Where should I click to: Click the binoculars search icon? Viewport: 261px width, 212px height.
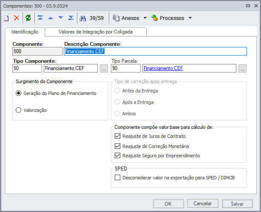(83, 18)
